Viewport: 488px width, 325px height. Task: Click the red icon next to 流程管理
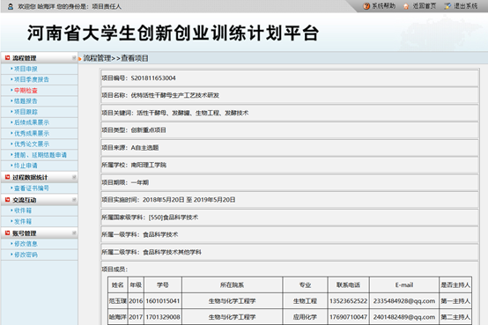(x=7, y=57)
